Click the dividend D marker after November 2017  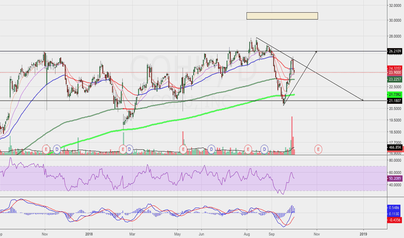(57, 149)
